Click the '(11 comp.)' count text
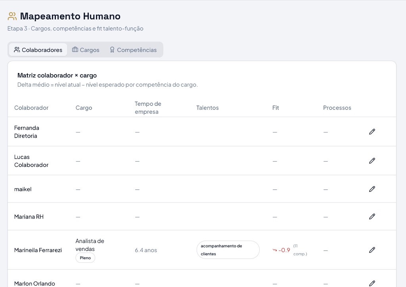 tap(300, 250)
